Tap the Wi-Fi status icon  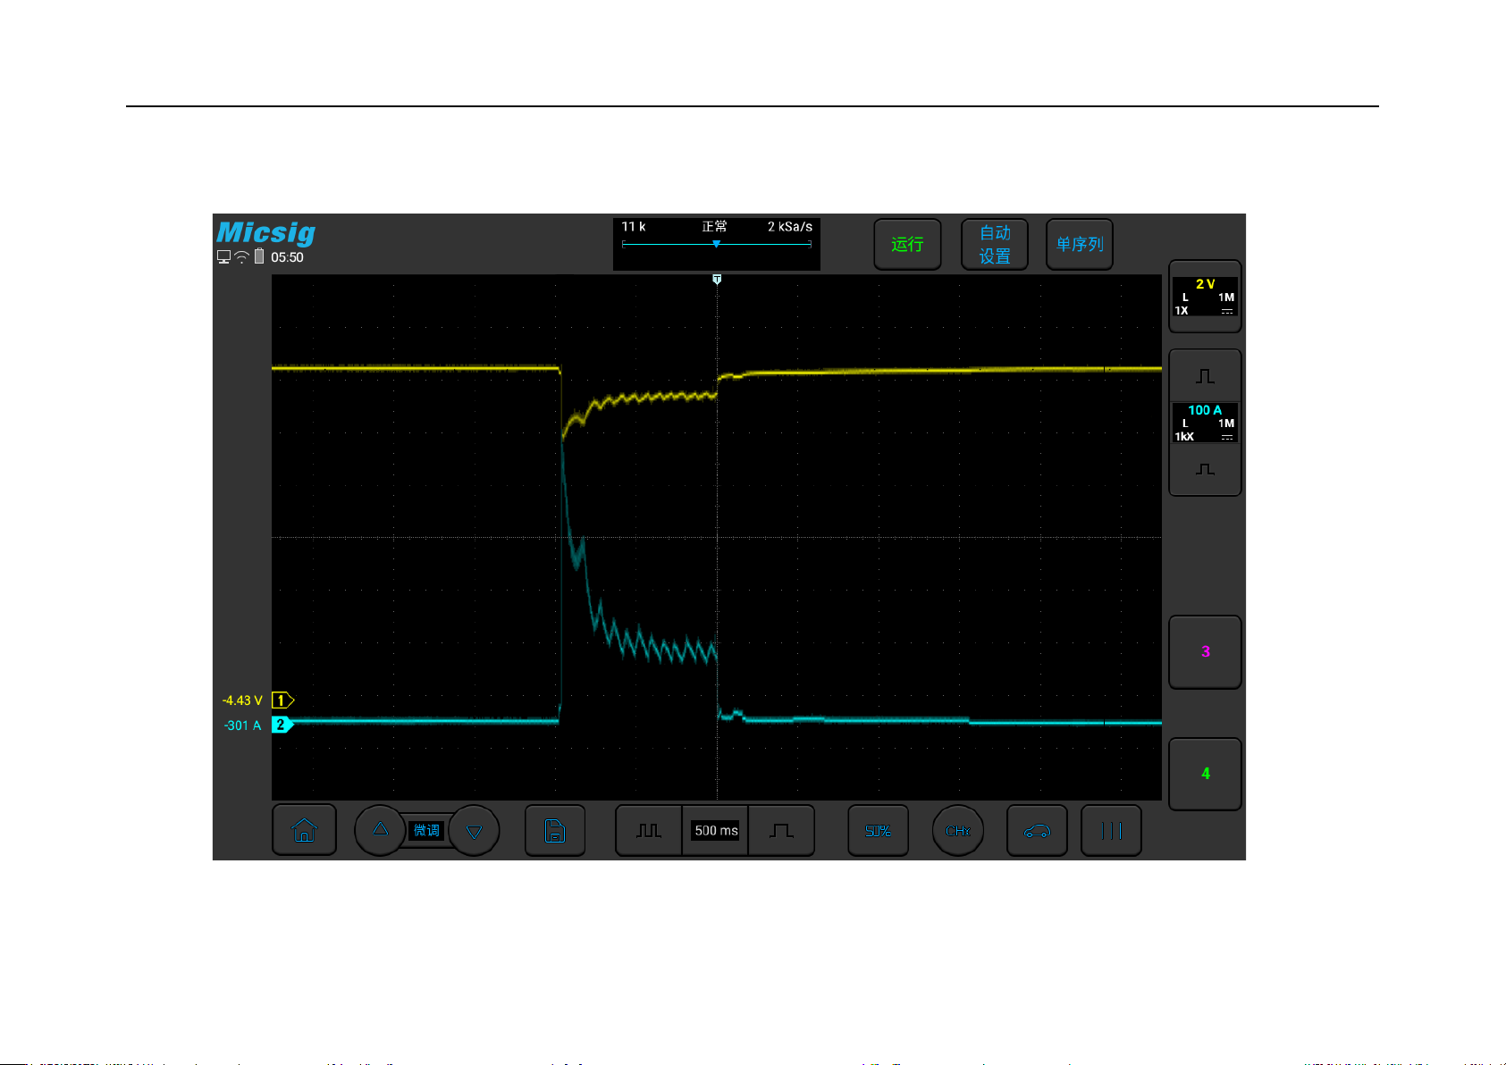(241, 257)
